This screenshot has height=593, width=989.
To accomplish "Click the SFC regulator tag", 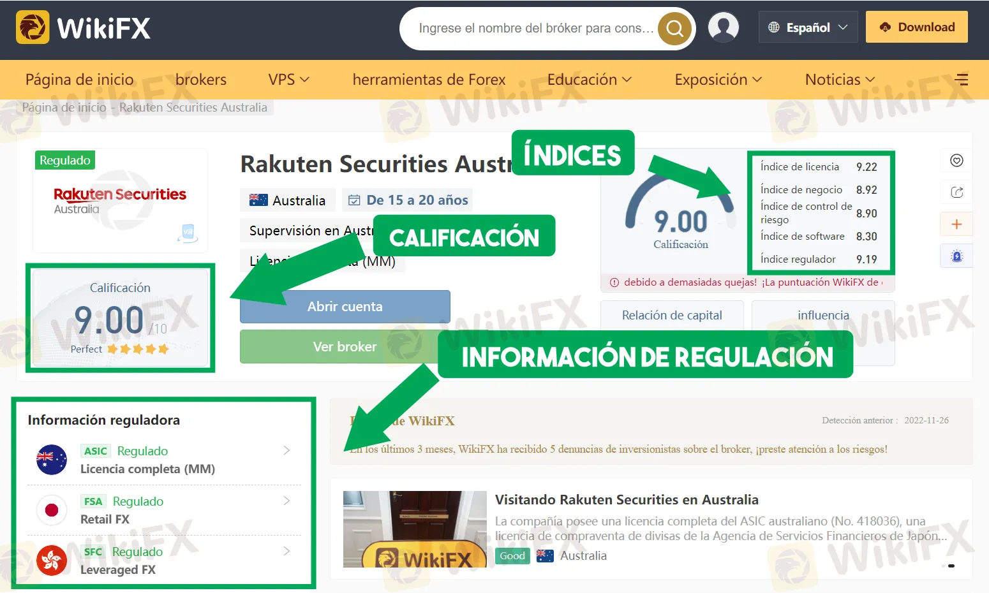I will click(93, 552).
